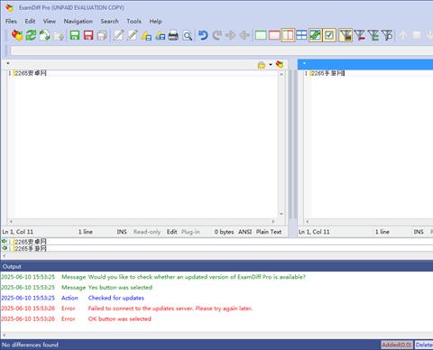The width and height of the screenshot is (433, 350).
Task: Click the green Re-compare arrows icon
Action: pyautogui.click(x=31, y=35)
